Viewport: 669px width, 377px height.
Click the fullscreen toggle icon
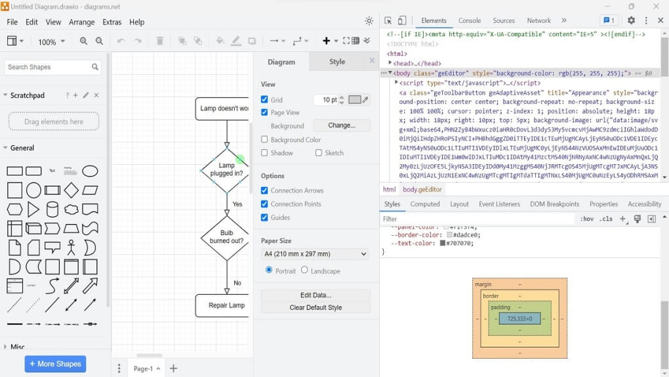point(346,41)
